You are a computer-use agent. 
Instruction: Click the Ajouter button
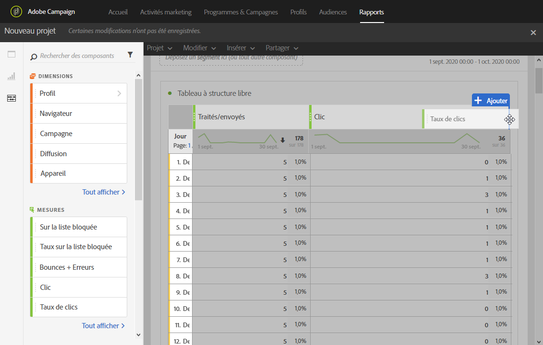490,101
